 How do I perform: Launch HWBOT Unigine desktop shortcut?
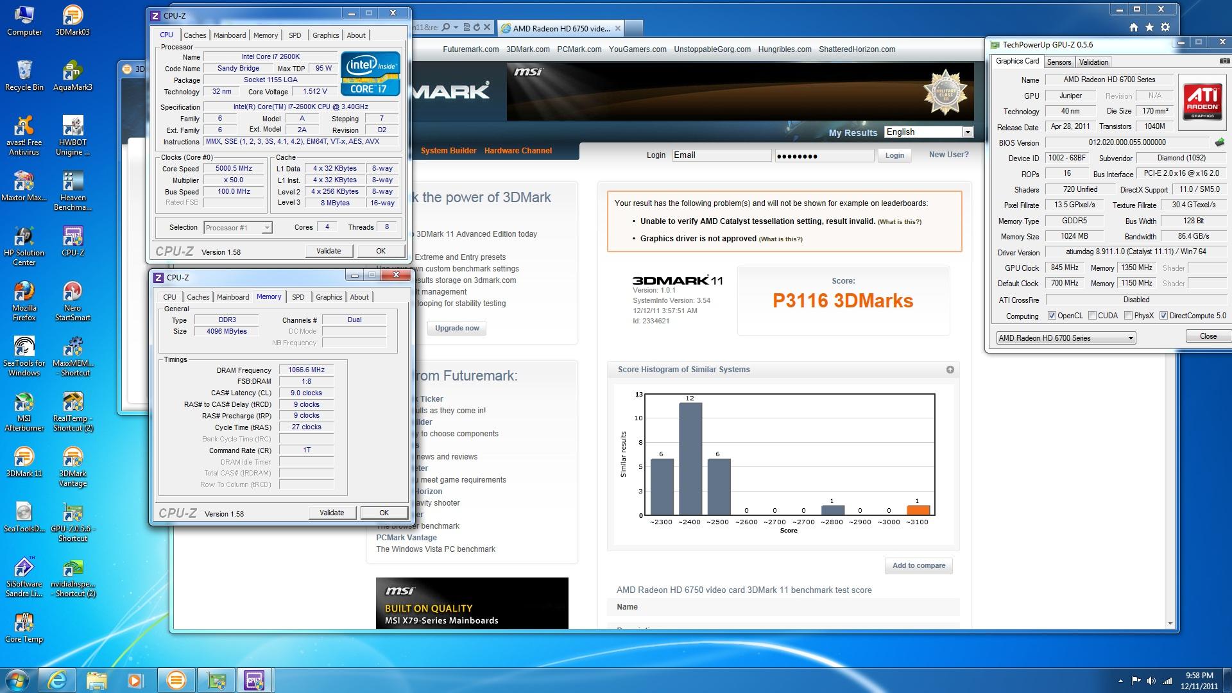(x=73, y=135)
